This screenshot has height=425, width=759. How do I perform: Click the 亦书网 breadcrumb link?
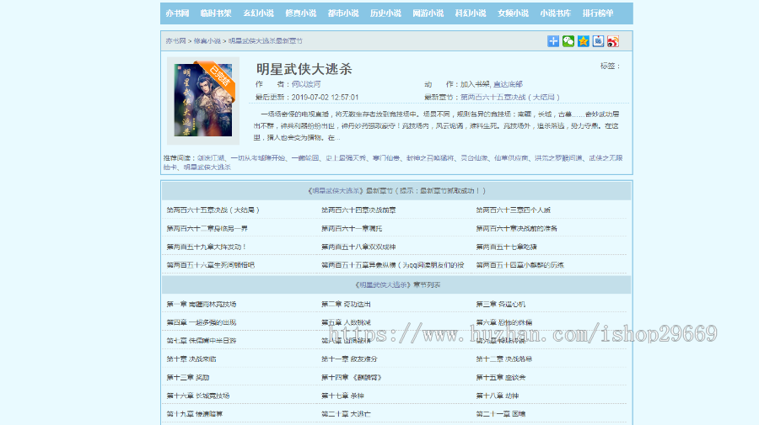pyautogui.click(x=175, y=41)
